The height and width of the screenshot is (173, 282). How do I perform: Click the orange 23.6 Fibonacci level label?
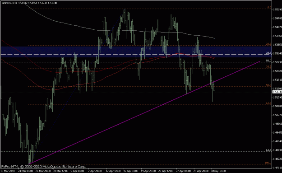[269, 44]
